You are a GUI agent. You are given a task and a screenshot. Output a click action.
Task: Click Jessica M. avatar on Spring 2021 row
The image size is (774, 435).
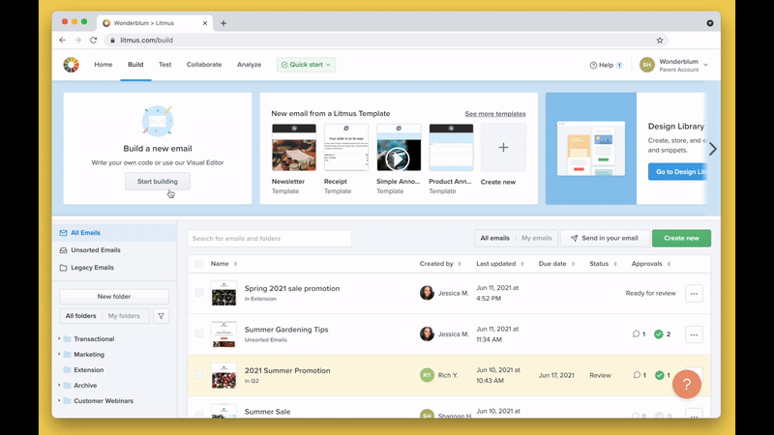point(427,293)
